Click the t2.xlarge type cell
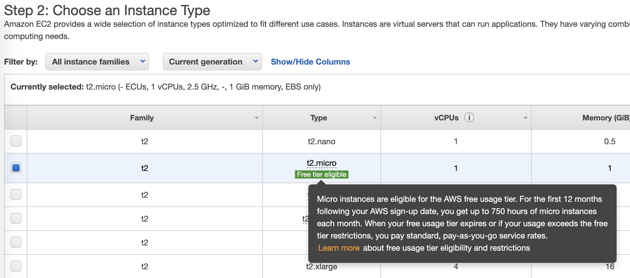The image size is (630, 278). click(321, 267)
